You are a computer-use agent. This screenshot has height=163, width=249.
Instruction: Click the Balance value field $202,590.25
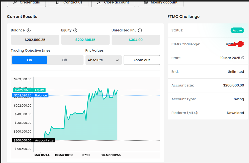pos(35,40)
